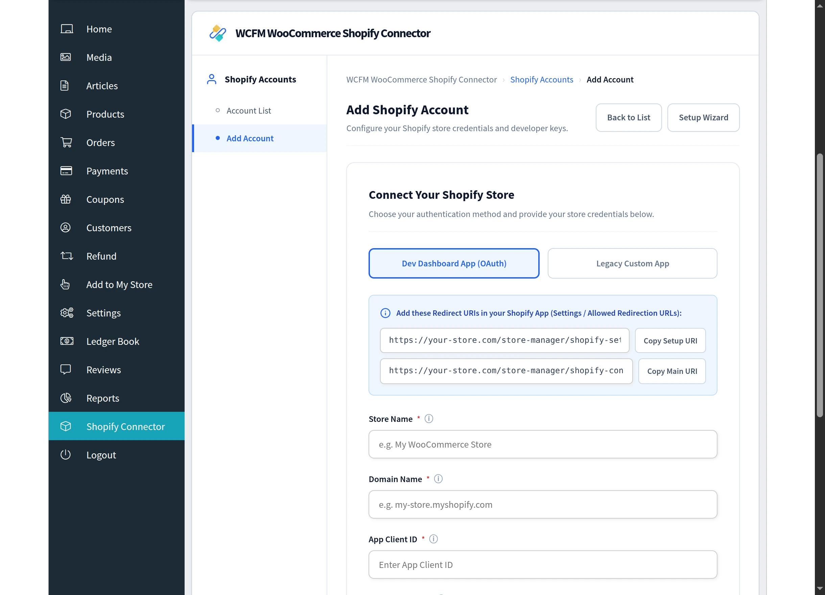Focus the App Client ID input field

(543, 565)
